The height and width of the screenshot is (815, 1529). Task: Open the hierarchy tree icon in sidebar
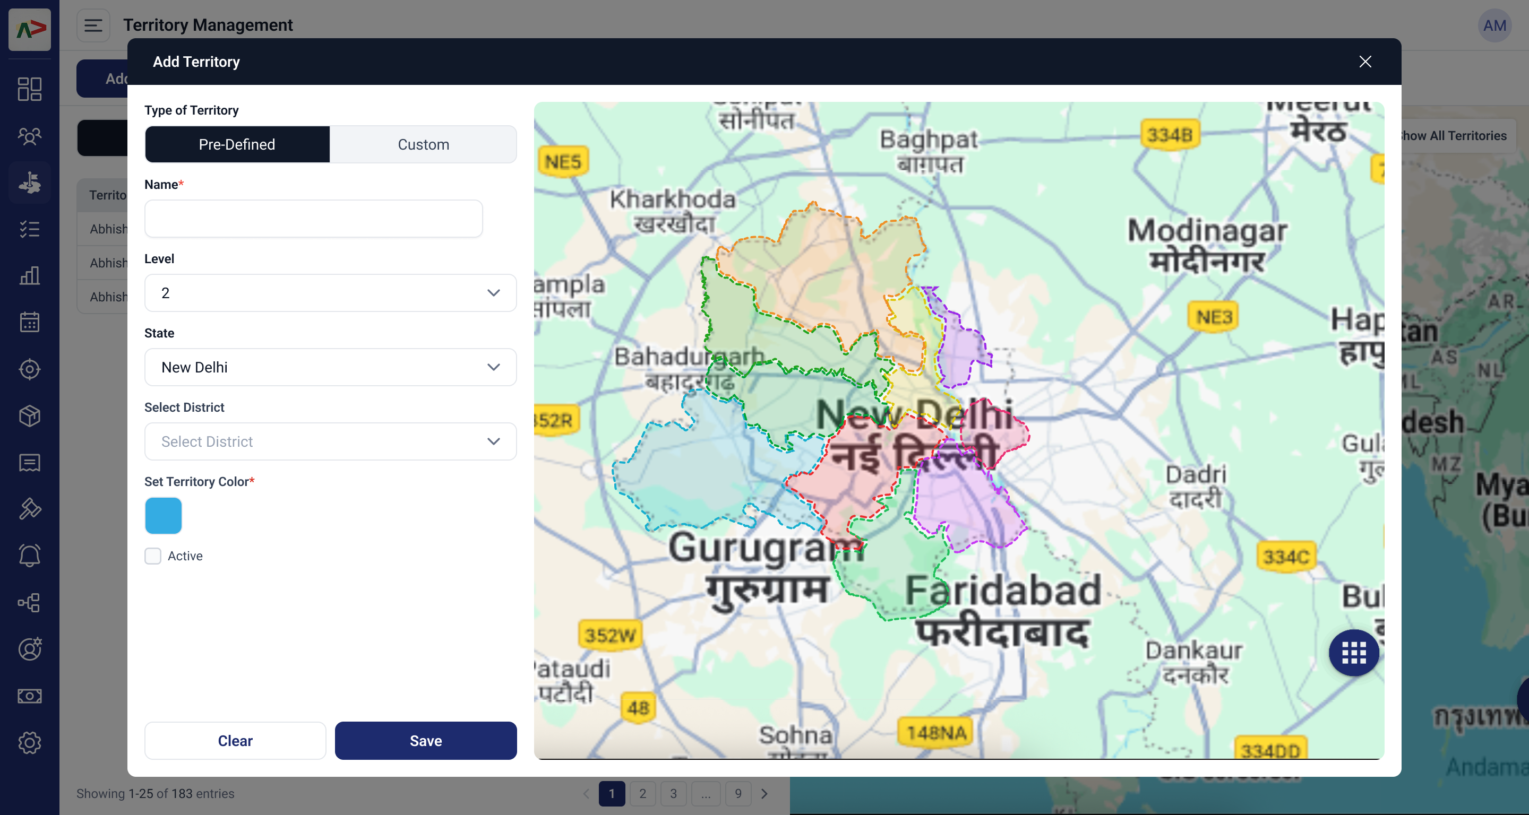pos(30,603)
